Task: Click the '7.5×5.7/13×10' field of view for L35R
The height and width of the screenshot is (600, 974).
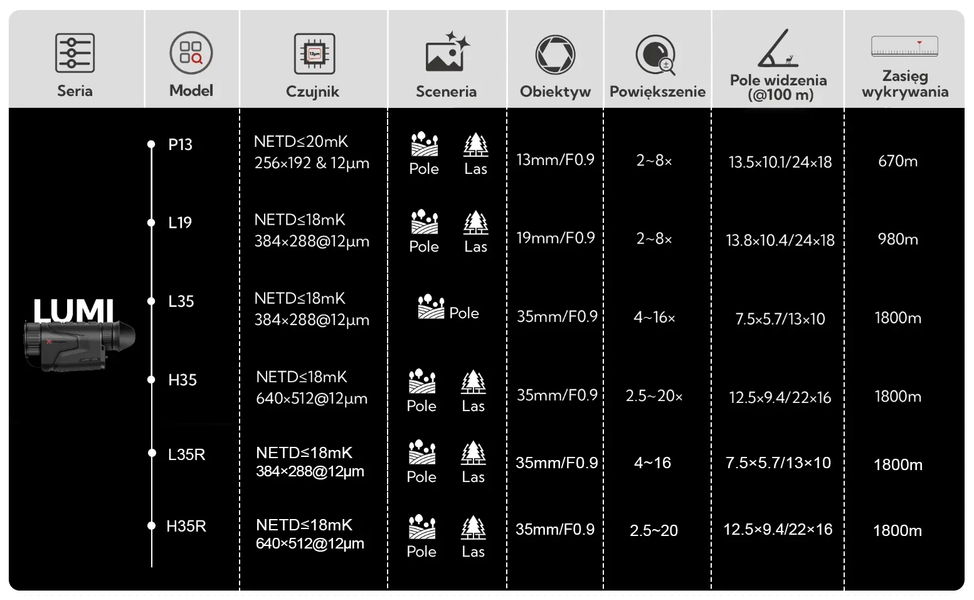Action: (x=778, y=463)
